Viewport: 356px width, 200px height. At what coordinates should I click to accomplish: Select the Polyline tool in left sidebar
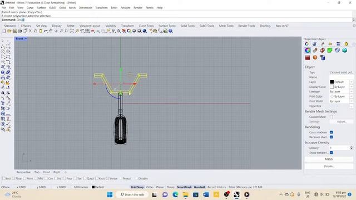pyautogui.click(x=3, y=46)
